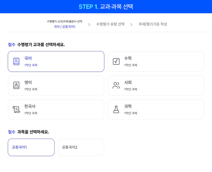Pick the 영어 subject card
This screenshot has height=172, width=212.
(56, 85)
